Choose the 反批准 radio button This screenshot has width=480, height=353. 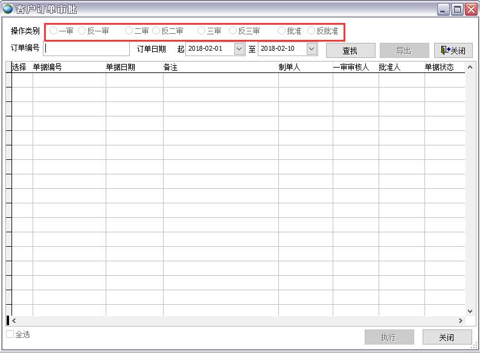tap(312, 31)
